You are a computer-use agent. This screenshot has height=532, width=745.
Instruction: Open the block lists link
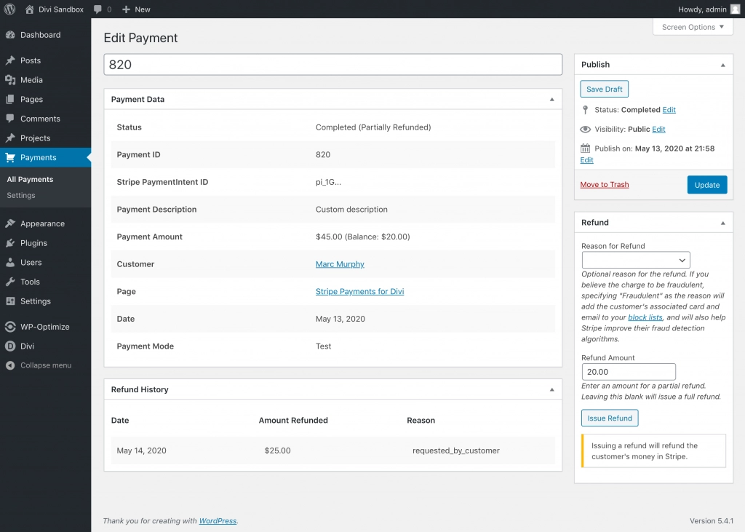pyautogui.click(x=645, y=317)
